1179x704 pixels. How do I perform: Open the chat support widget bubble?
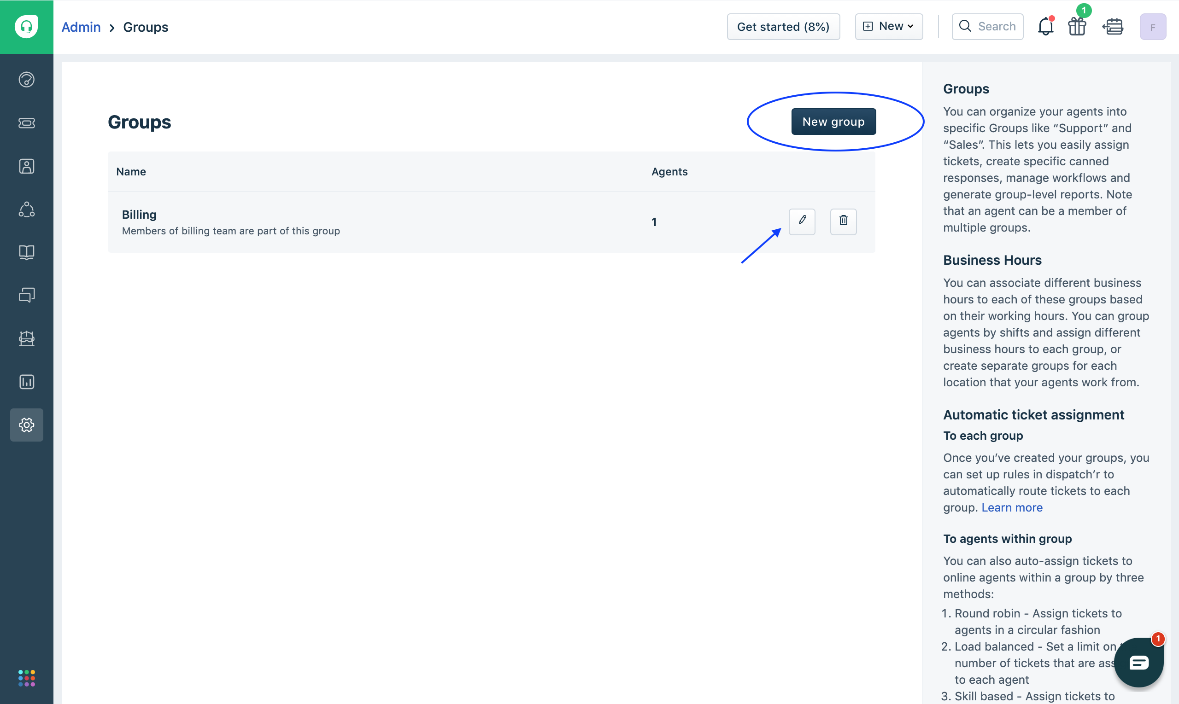pos(1138,662)
